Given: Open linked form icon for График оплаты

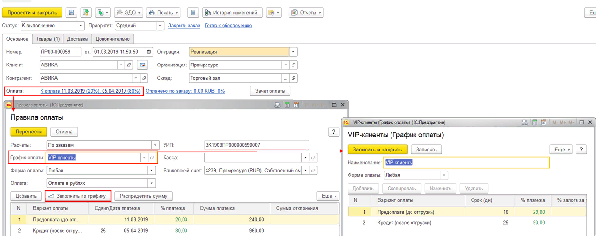Looking at the screenshot, I should [x=152, y=158].
